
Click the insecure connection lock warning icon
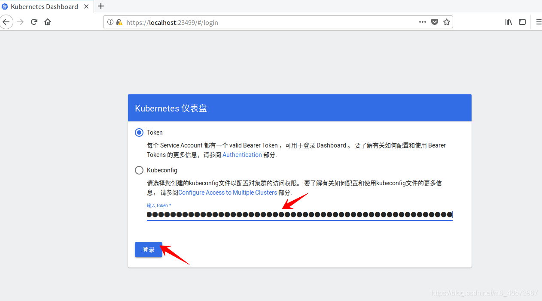[x=119, y=22]
